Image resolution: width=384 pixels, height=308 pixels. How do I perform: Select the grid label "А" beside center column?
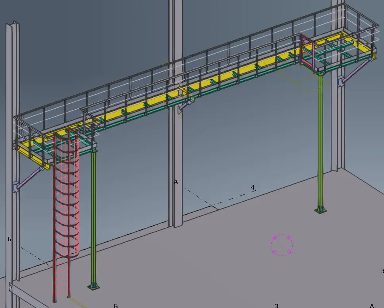pyautogui.click(x=176, y=182)
